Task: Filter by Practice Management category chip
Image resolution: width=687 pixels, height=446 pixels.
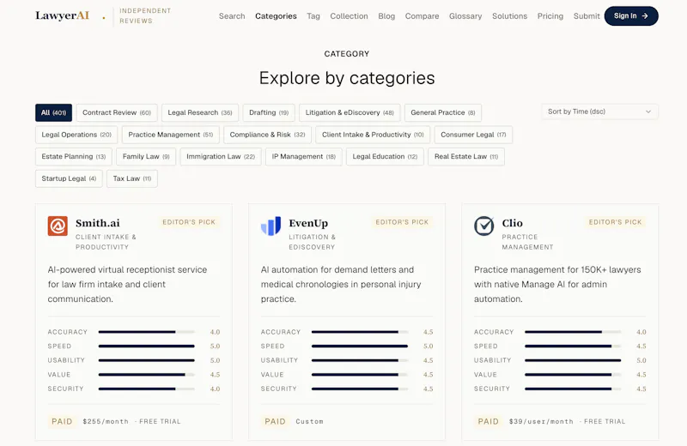Action: click(x=170, y=135)
